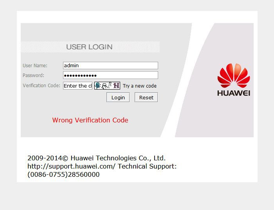The image size is (274, 210).
Task: Click the '2009-2014©' copyright years text
Action: pos(48,158)
